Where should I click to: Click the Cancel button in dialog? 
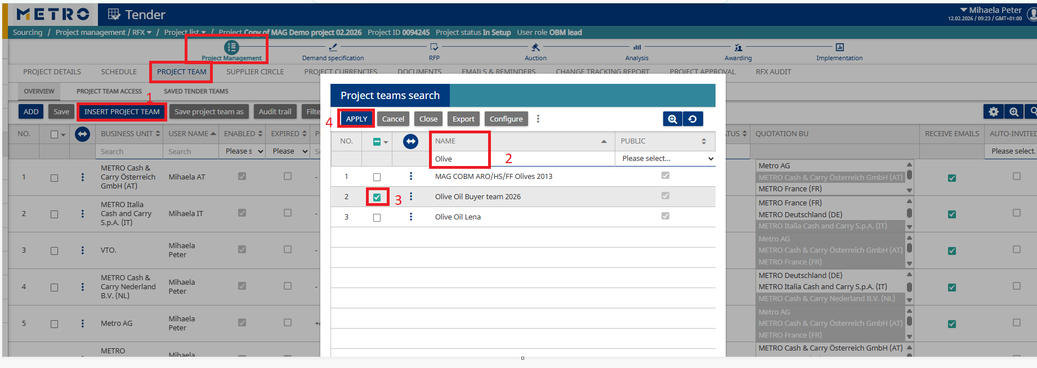[393, 119]
